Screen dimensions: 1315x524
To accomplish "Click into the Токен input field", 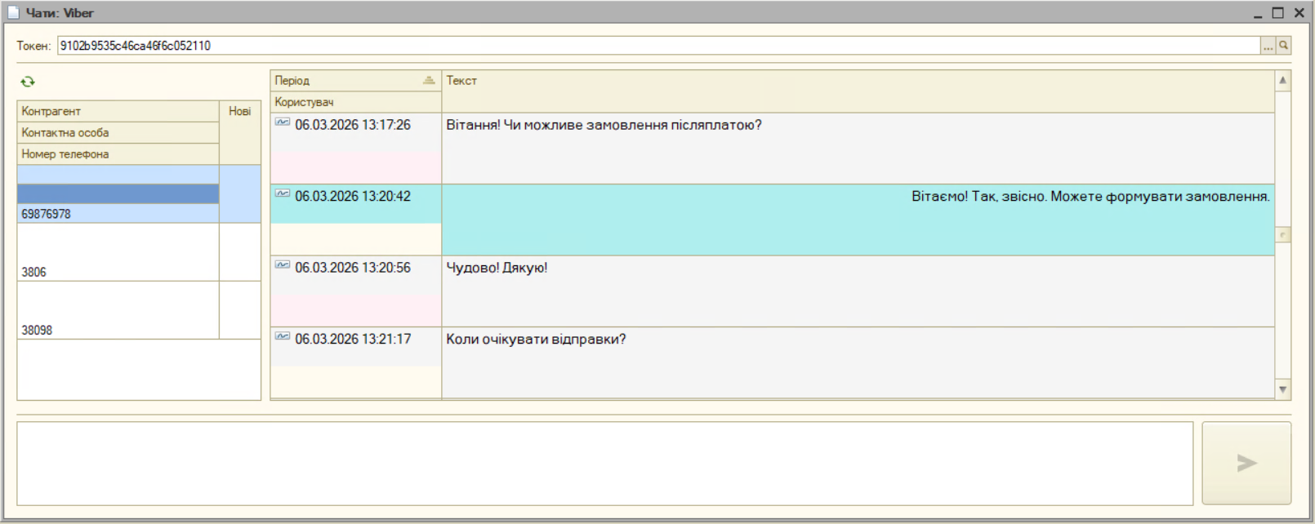I will coord(653,46).
